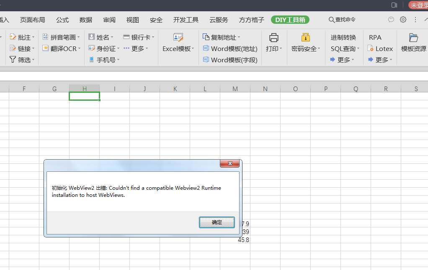This screenshot has height=270, width=428.
Task: Select column Q header
Action: click(356, 89)
